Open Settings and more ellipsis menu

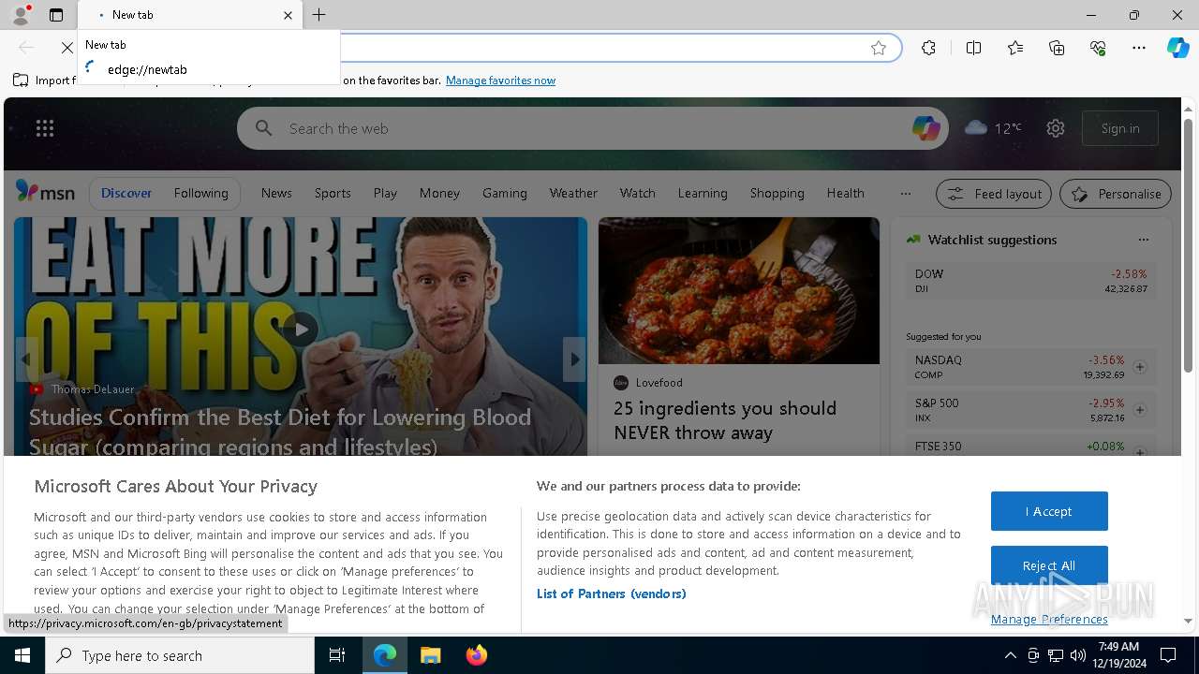pos(1139,48)
